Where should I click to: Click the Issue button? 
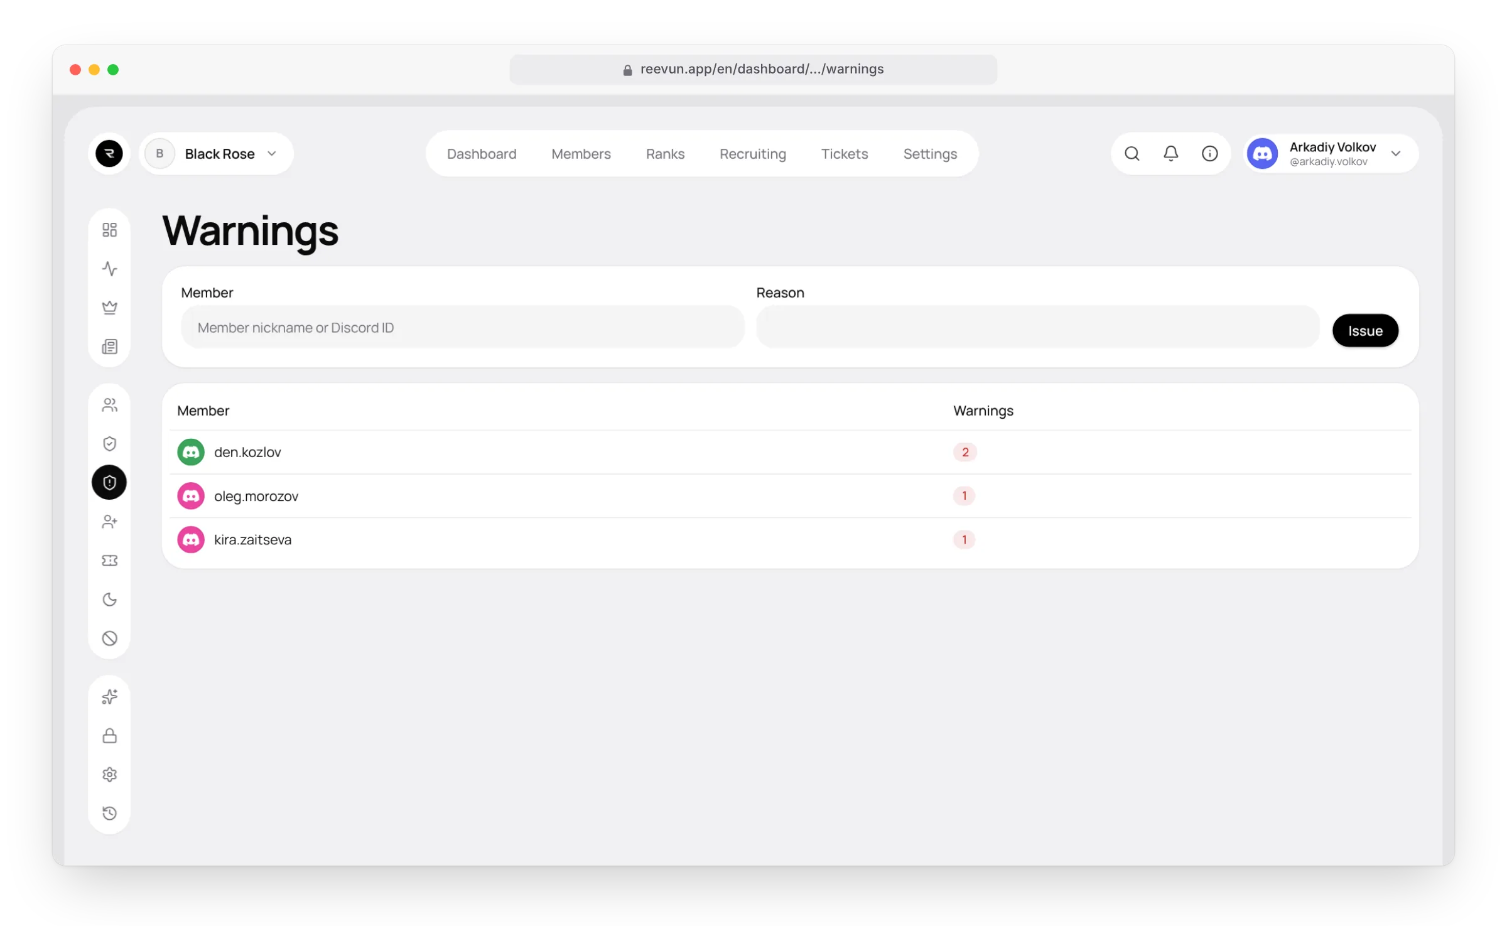pyautogui.click(x=1365, y=331)
